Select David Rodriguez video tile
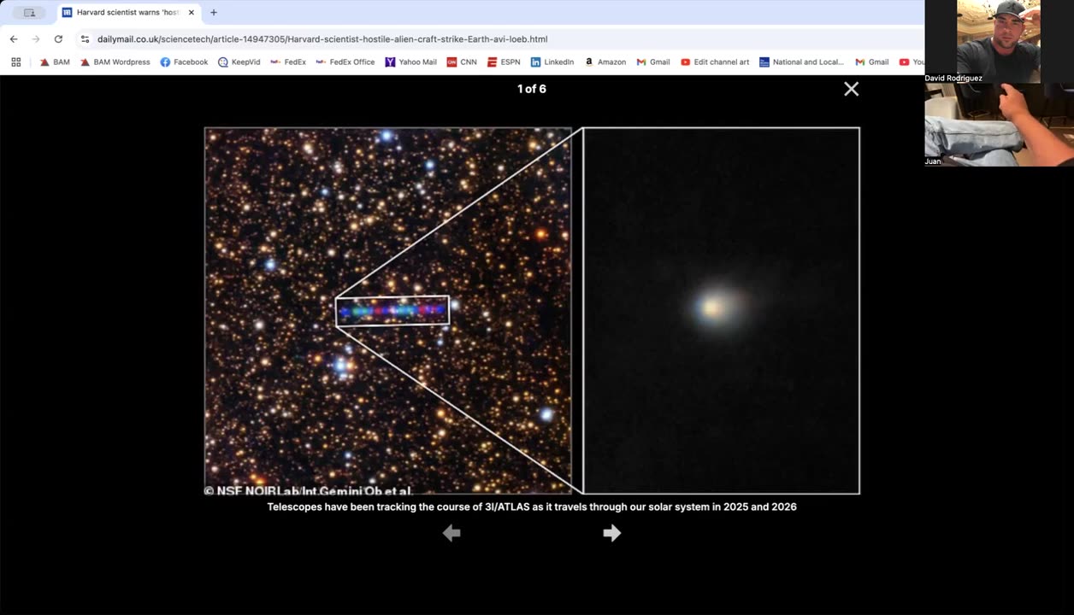Image resolution: width=1074 pixels, height=615 pixels. coord(999,41)
